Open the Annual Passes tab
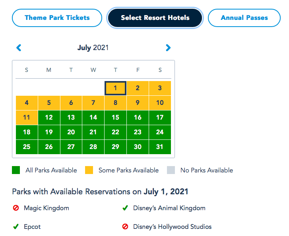 pos(244,18)
